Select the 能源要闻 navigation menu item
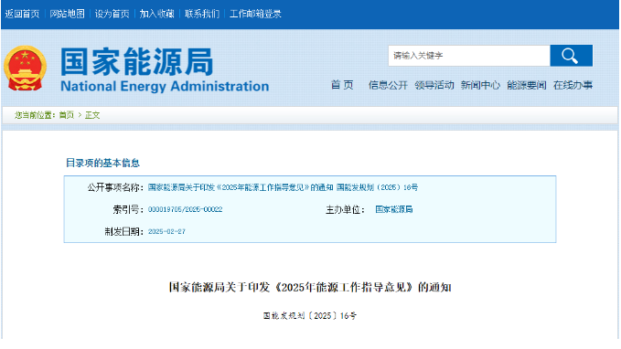The width and height of the screenshot is (621, 349). (x=527, y=85)
